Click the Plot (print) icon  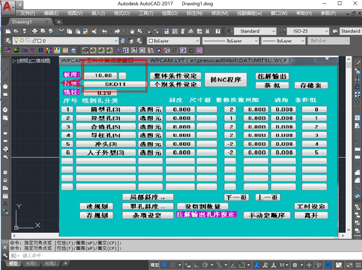[x=35, y=31]
